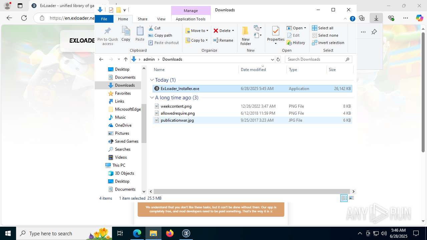Screen dimensions: 427x240
Task: Open Edge Downloads toolbar icon
Action: (376, 18)
